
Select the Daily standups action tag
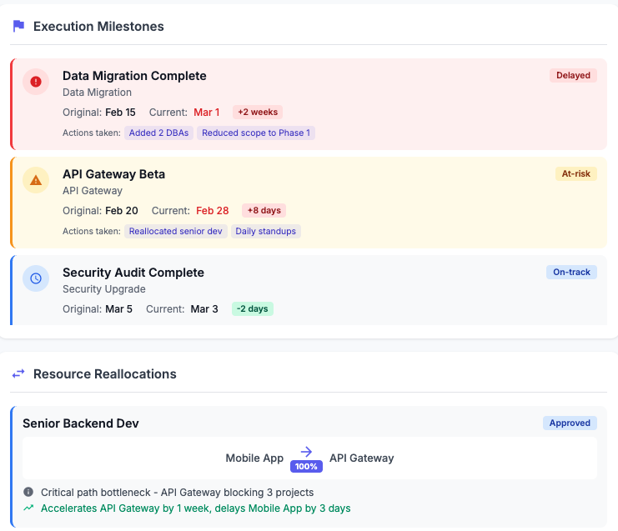(266, 231)
